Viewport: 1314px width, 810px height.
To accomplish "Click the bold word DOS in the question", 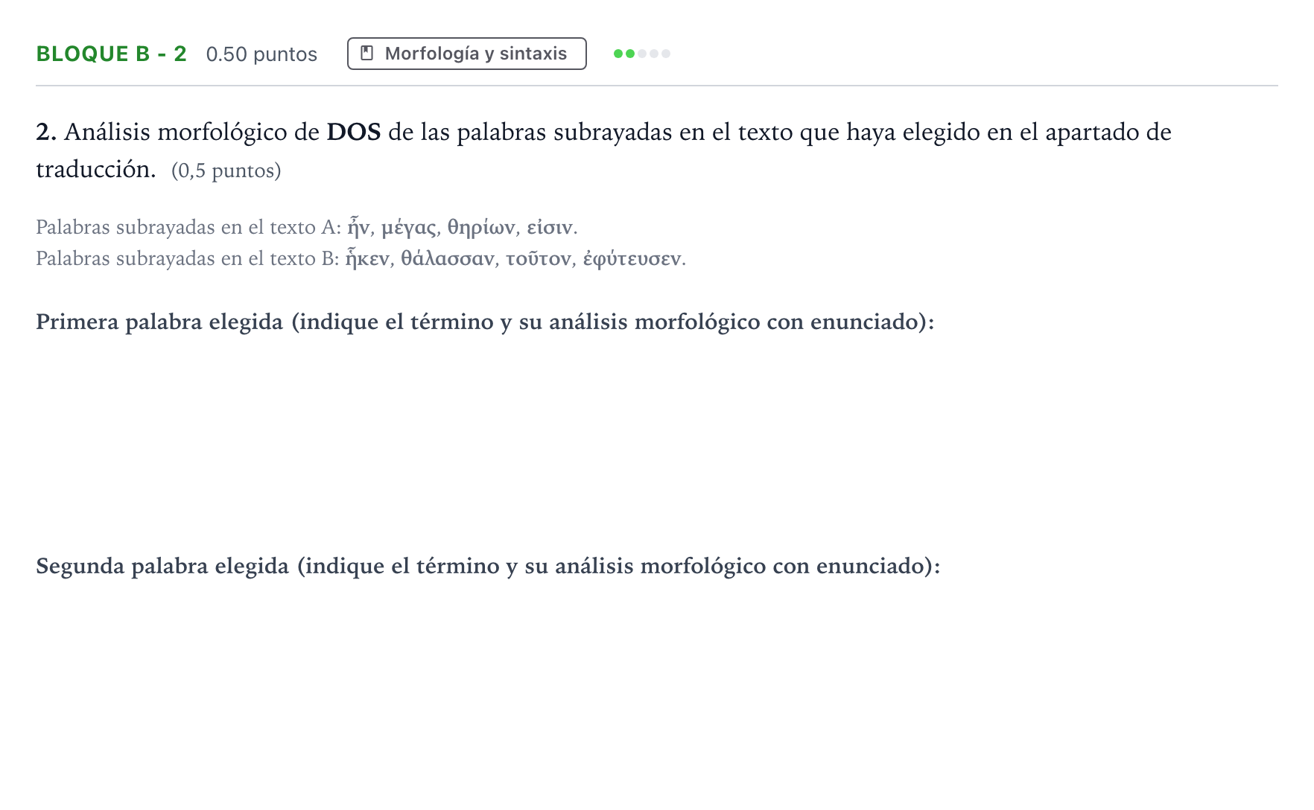I will click(x=354, y=132).
